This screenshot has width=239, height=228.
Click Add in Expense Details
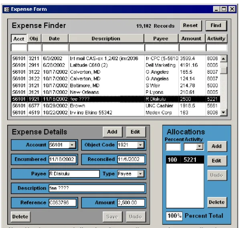click(x=112, y=132)
